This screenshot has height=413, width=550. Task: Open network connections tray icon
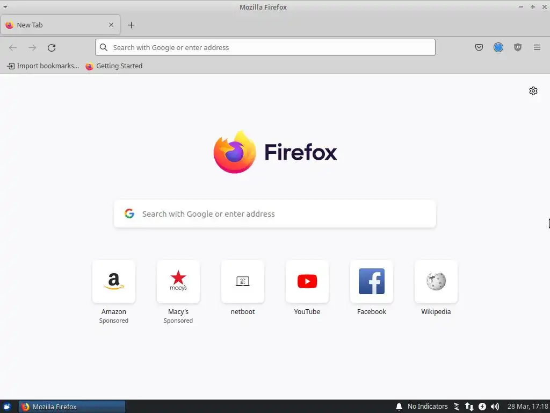pos(469,407)
